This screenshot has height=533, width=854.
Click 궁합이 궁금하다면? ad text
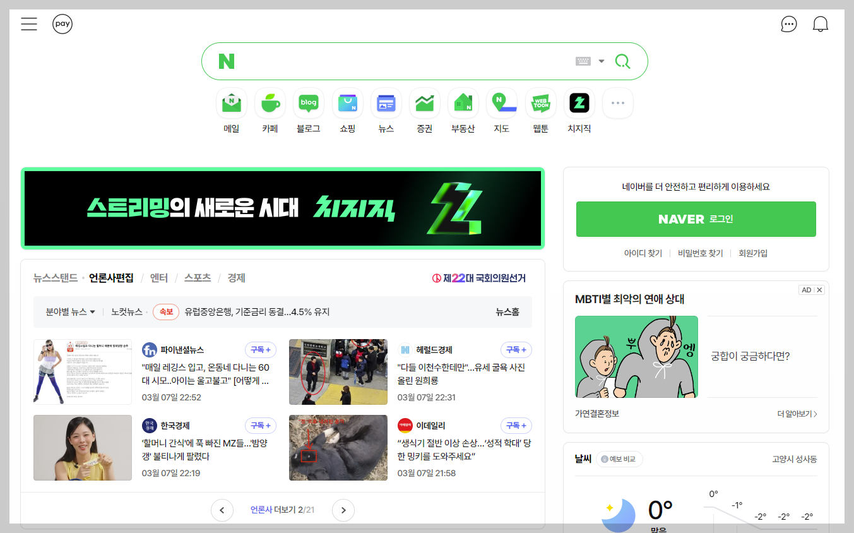pyautogui.click(x=750, y=356)
